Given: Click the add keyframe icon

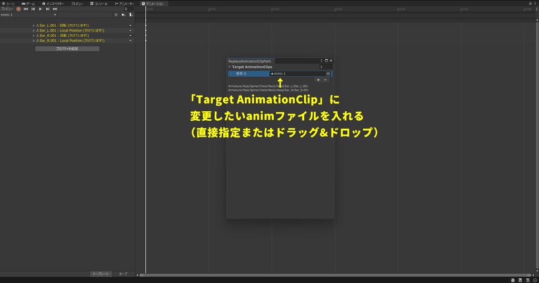Looking at the screenshot, I should point(123,15).
